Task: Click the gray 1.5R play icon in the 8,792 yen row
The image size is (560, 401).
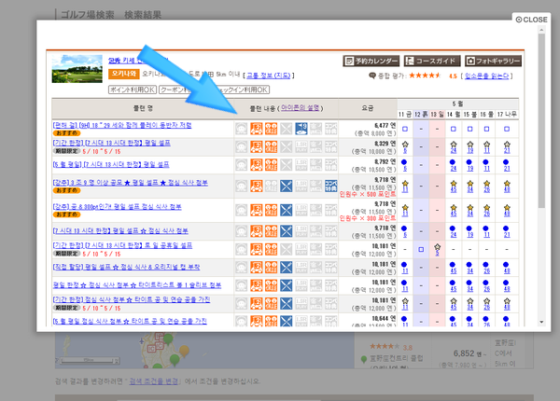Action: (301, 164)
